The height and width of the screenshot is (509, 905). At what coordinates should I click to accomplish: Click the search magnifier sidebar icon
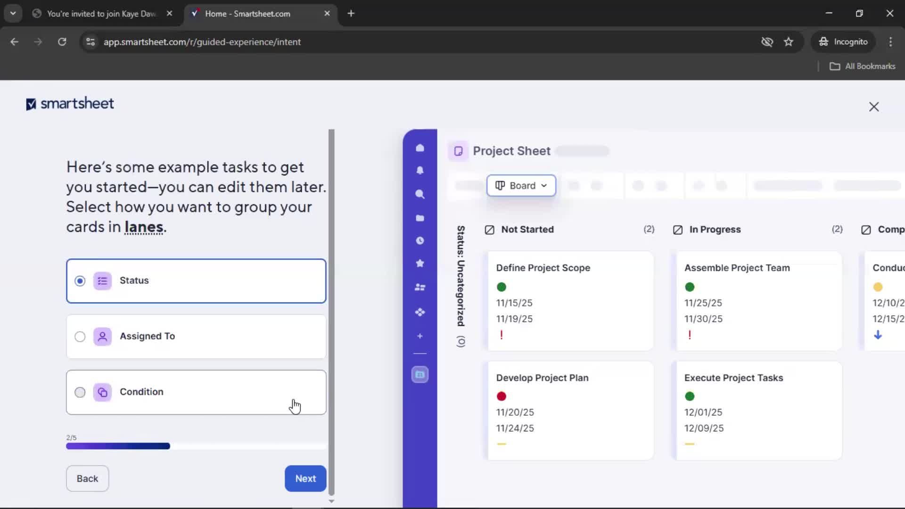420,194
